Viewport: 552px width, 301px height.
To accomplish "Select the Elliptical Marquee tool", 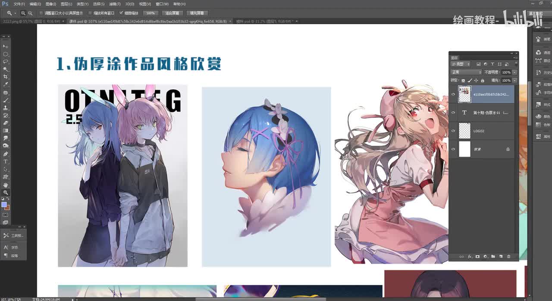I will [6, 54].
